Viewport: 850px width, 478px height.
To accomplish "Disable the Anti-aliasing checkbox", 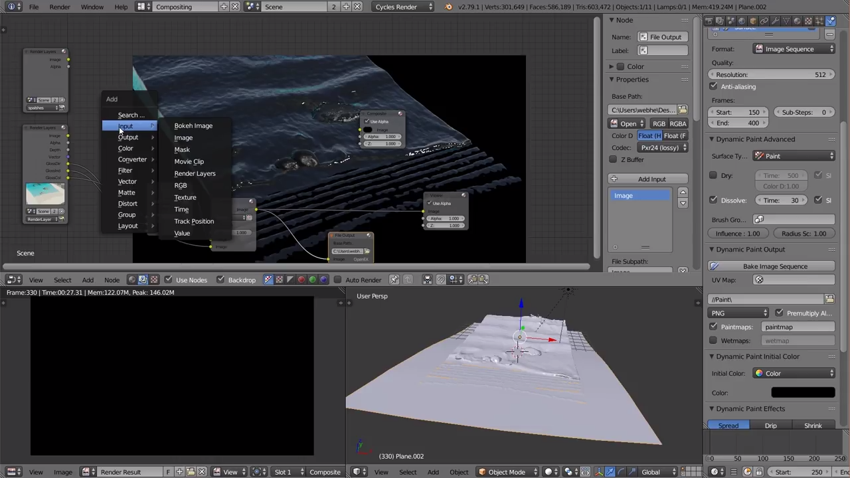I will [714, 86].
